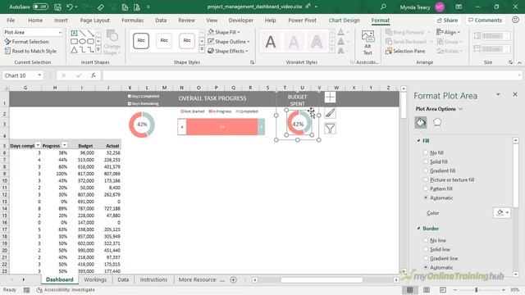Click the Chart Filters funnel button
Image resolution: width=525 pixels, height=295 pixels.
pos(330,128)
